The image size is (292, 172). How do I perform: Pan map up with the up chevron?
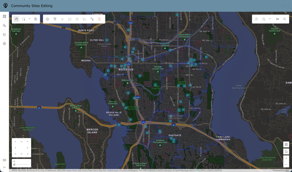[22, 142]
